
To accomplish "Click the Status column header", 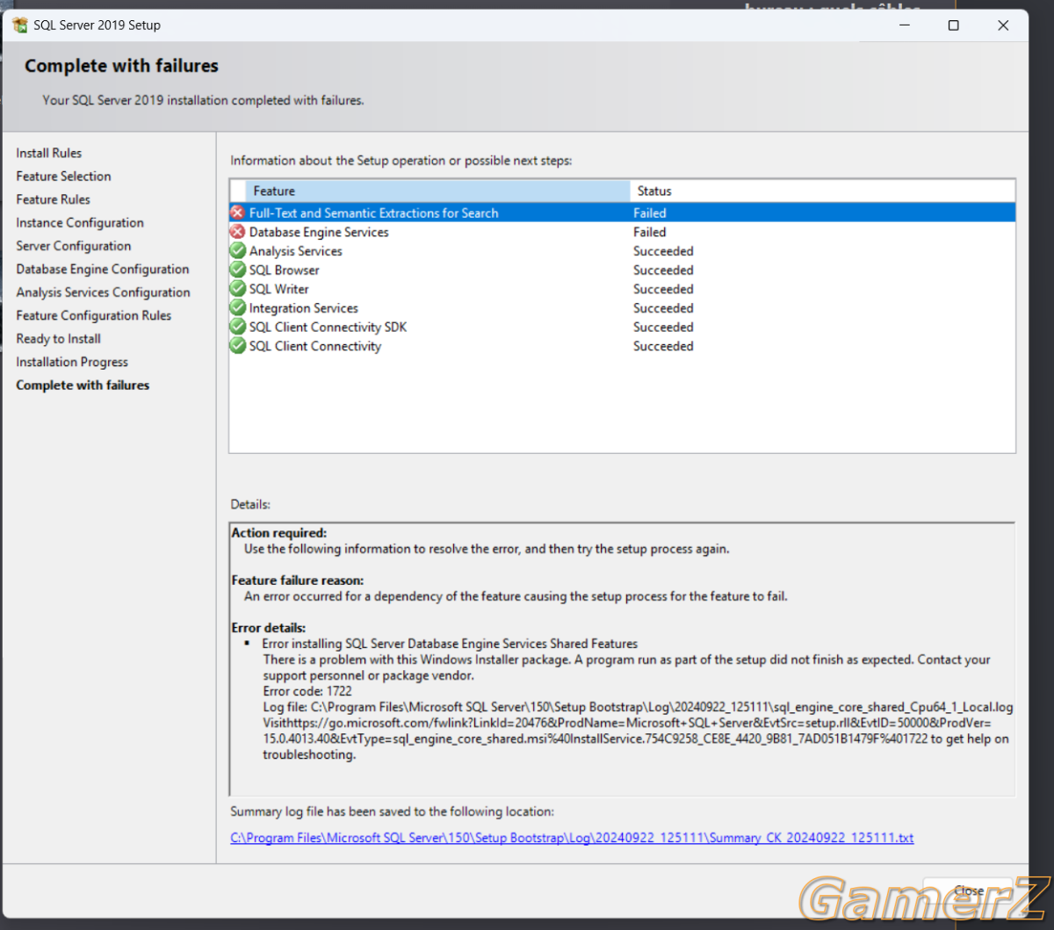I will 823,191.
